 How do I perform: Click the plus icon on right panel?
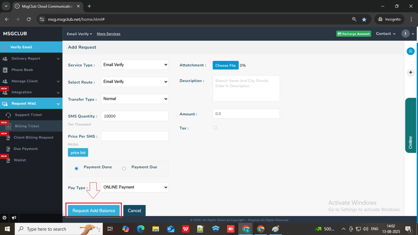(411, 73)
